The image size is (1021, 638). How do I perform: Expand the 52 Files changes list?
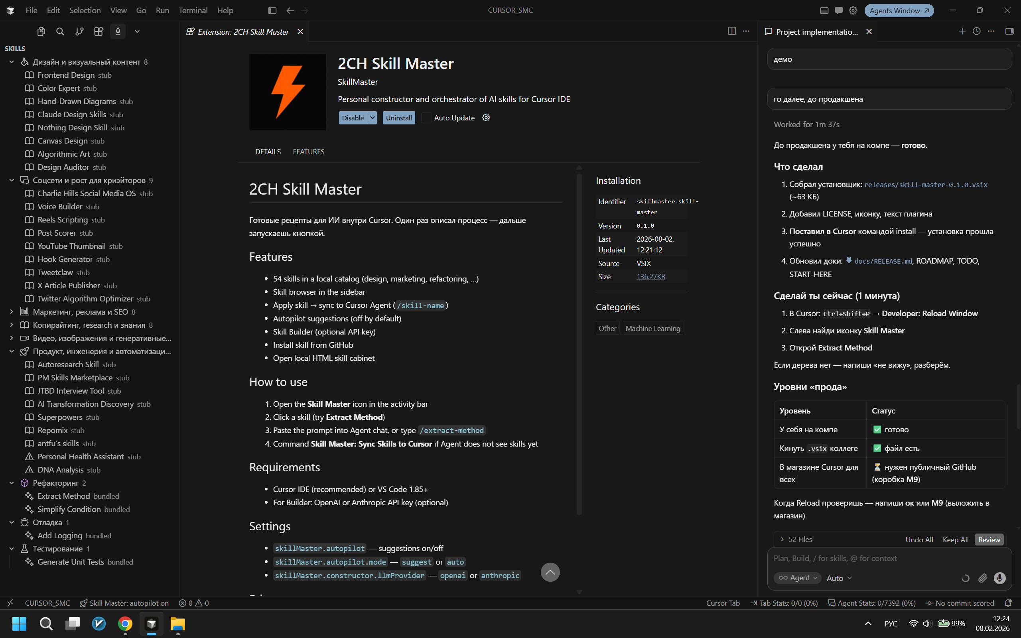[x=796, y=539]
